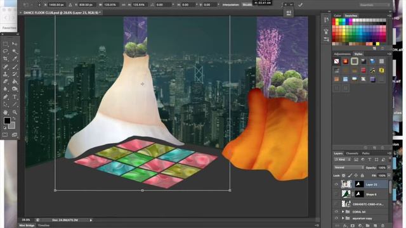Expand the aquarium copy group
The image size is (406, 228).
coord(343,218)
